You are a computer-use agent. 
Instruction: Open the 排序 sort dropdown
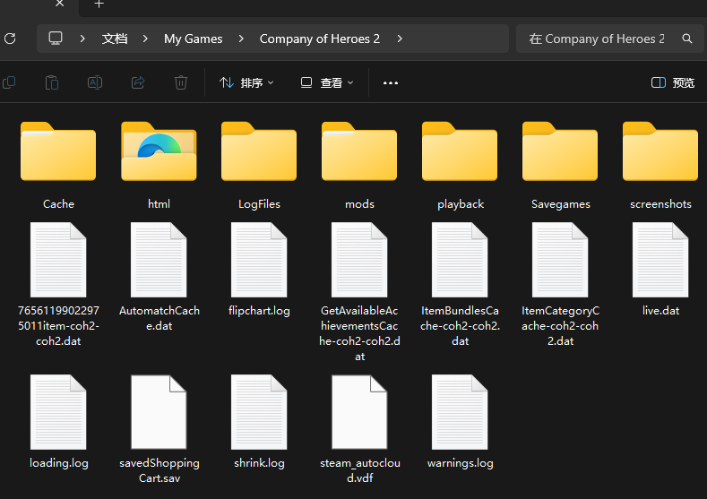(x=246, y=83)
